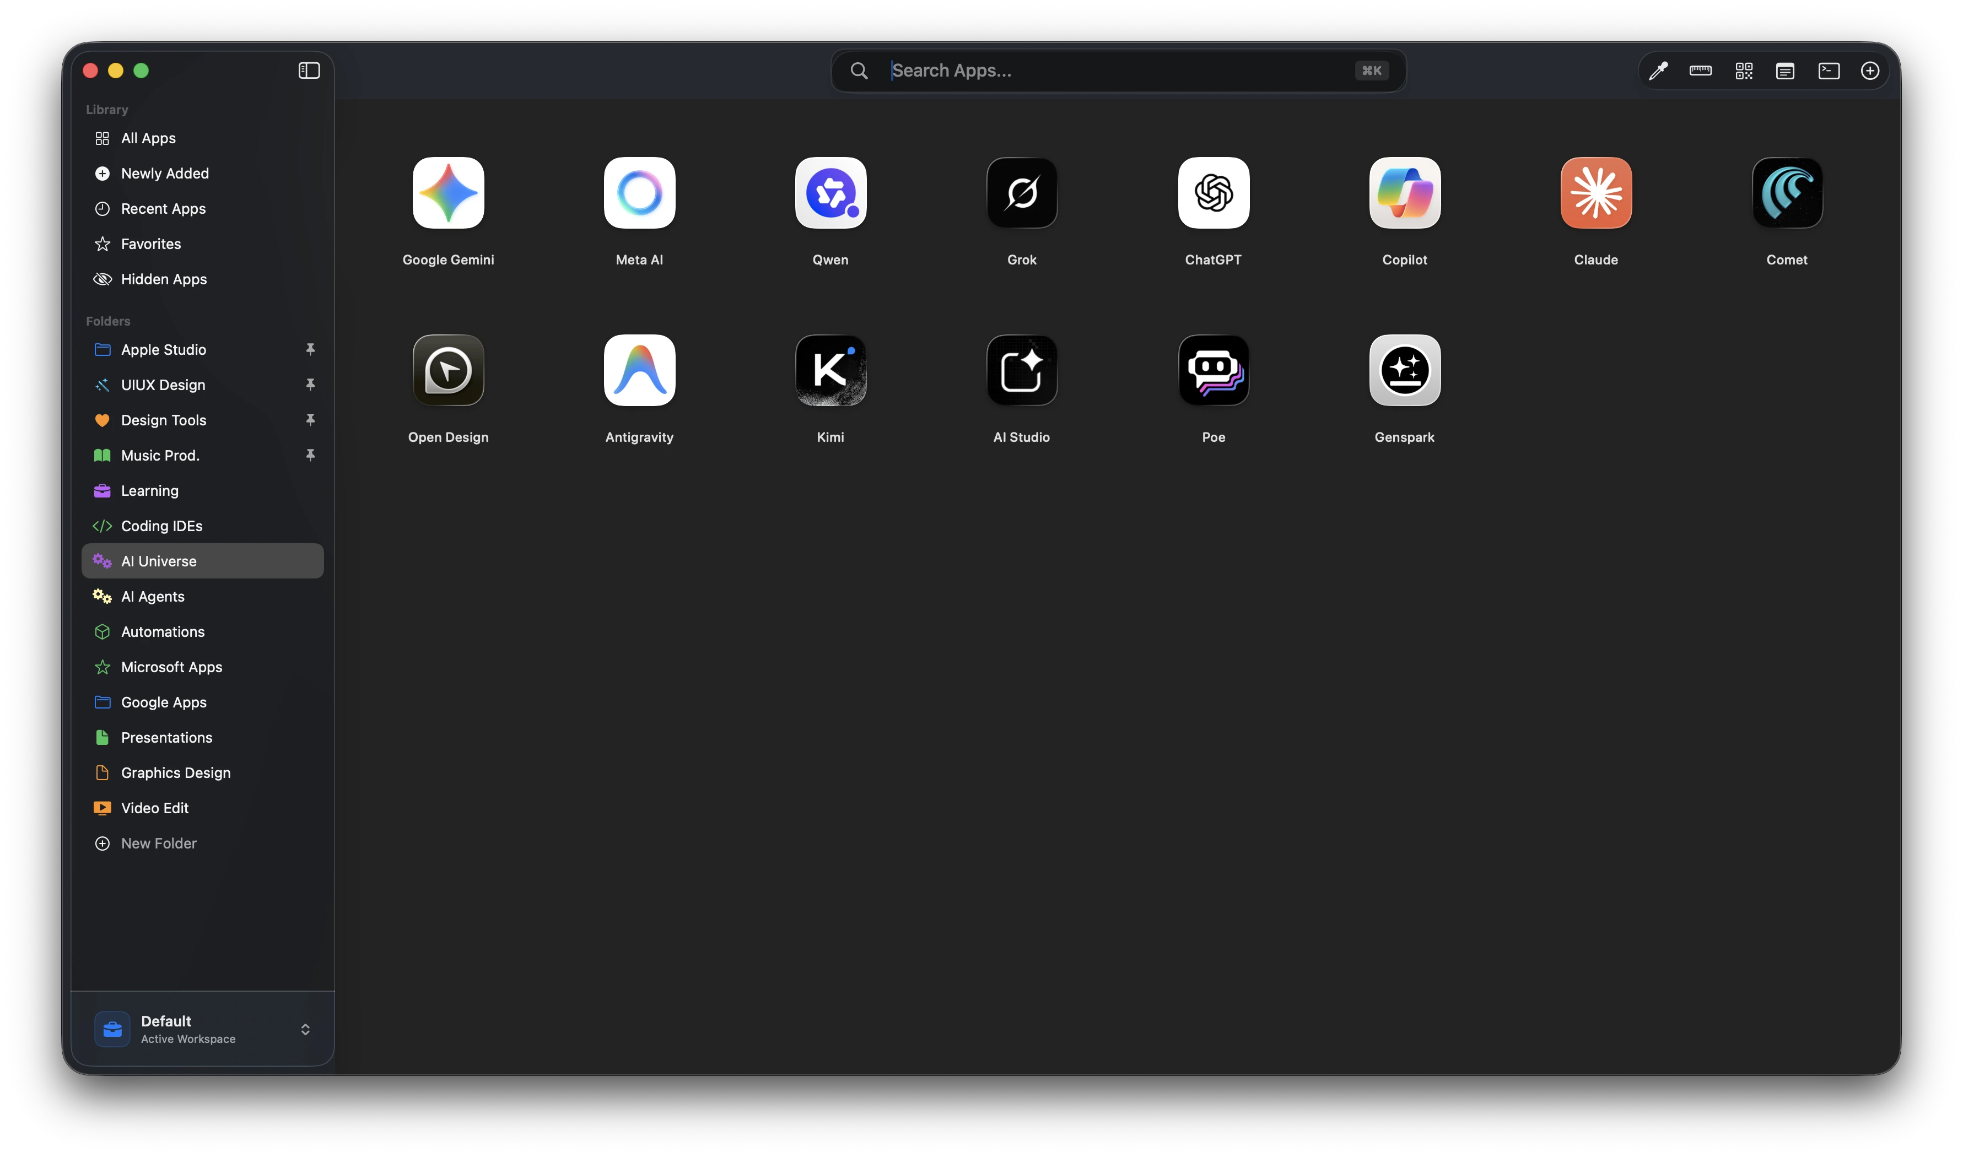Open the Open Design app icon
Viewport: 1963px width, 1157px height.
(449, 370)
